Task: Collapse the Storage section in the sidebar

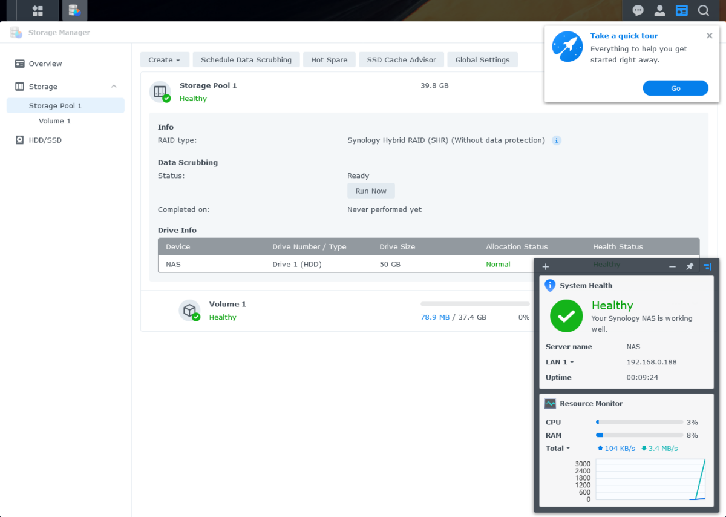Action: (x=113, y=86)
